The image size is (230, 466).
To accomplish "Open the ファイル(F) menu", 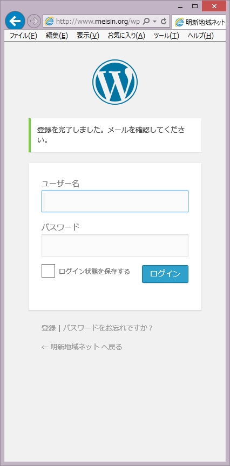I will pos(23,36).
